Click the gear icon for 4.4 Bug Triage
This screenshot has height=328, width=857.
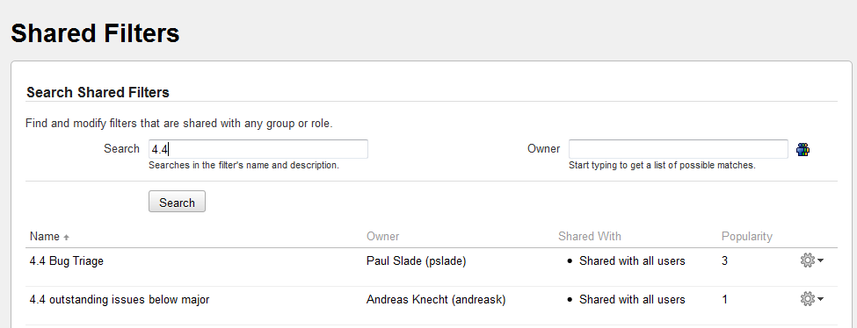807,260
